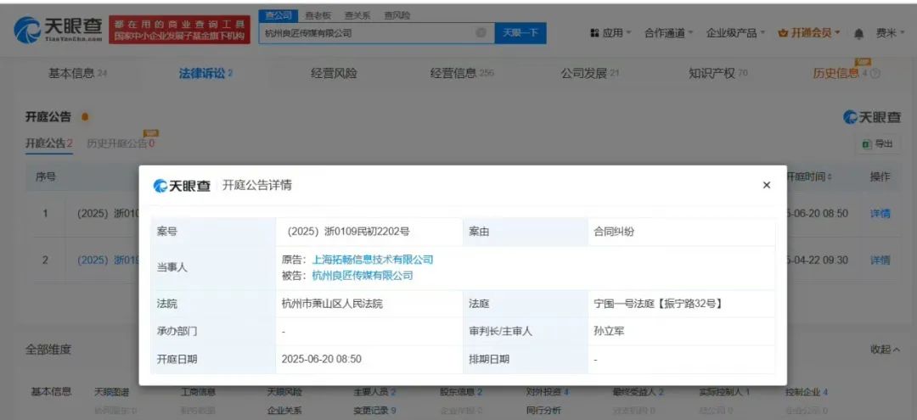Screen dimensions: 917x420
Task: Select the 法律诉讼 navigation tab
Action: pyautogui.click(x=205, y=74)
